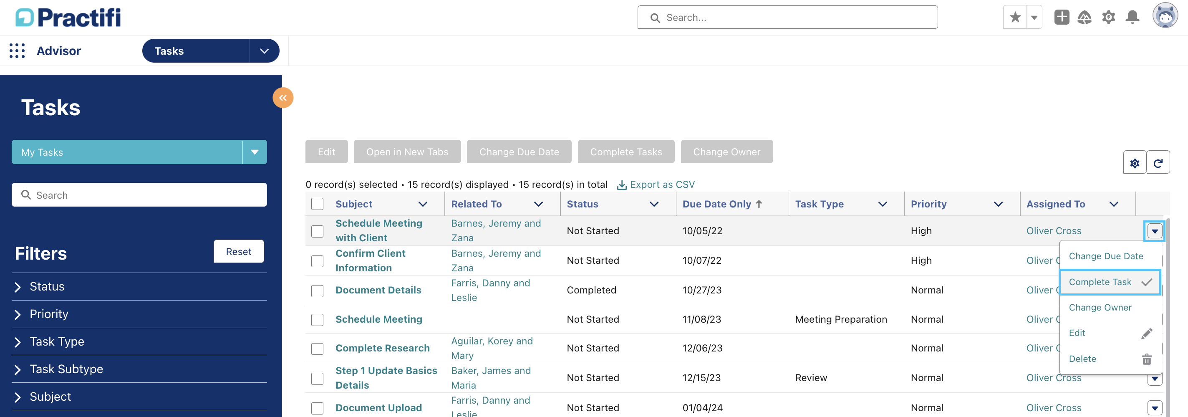The width and height of the screenshot is (1188, 417).
Task: Select the checkbox for Schedule Meeting with Client
Action: pyautogui.click(x=318, y=231)
